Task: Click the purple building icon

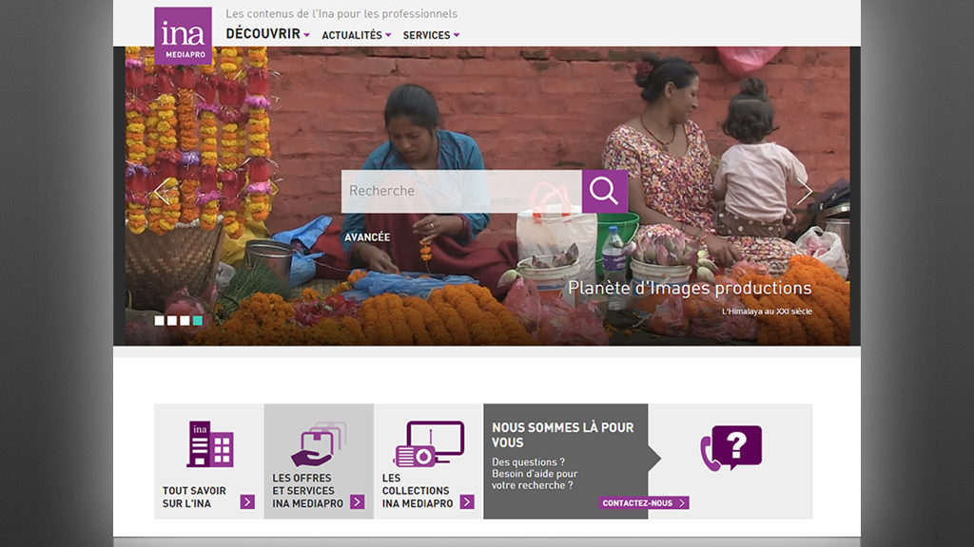Action: 209,443
